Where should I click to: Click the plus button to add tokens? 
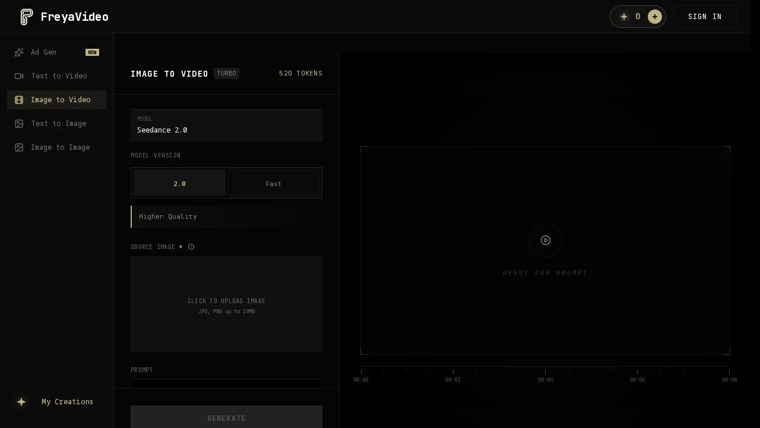(654, 17)
